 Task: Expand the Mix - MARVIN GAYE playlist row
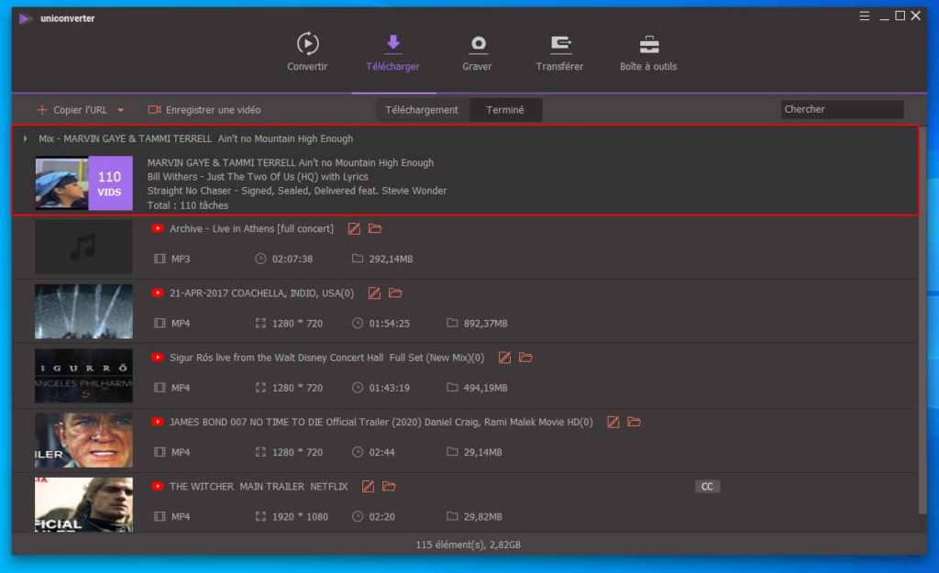[25, 139]
